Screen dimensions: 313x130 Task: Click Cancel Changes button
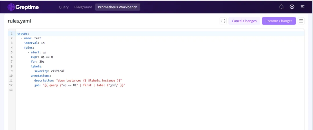click(x=244, y=21)
